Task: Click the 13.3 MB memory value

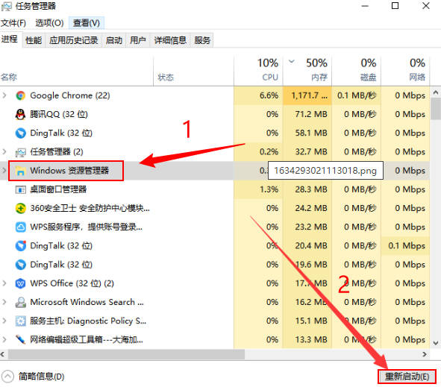Action: pyautogui.click(x=311, y=340)
